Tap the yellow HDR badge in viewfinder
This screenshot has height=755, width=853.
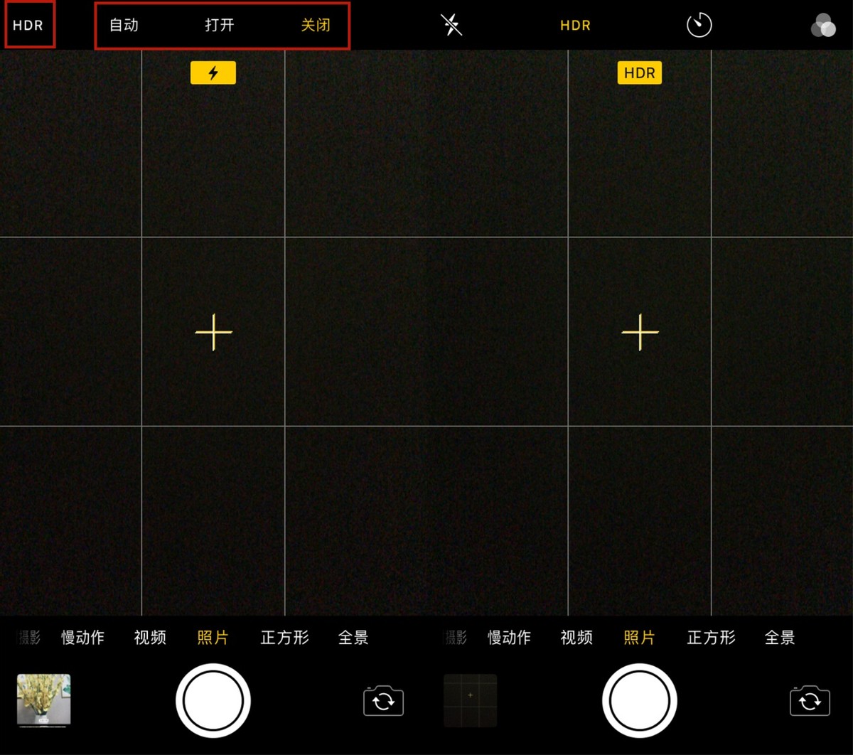coord(640,73)
